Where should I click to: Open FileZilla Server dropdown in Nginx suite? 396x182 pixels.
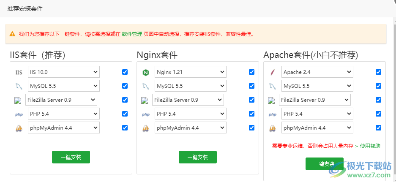[188, 100]
